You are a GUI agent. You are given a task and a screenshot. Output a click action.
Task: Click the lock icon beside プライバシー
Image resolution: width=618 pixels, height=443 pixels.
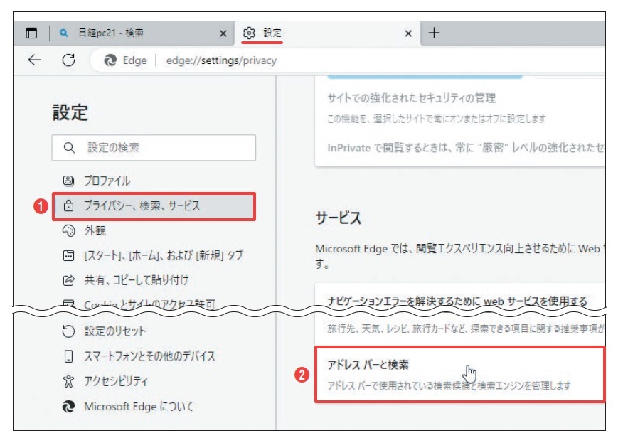[x=68, y=206]
